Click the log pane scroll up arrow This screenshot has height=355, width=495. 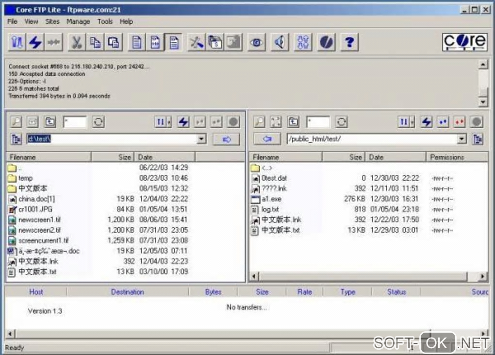483,65
